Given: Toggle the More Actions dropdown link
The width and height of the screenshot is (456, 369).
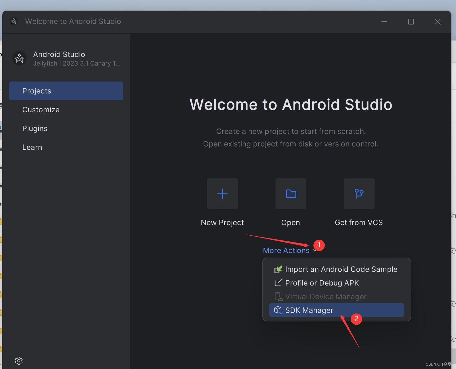Looking at the screenshot, I should coord(286,250).
